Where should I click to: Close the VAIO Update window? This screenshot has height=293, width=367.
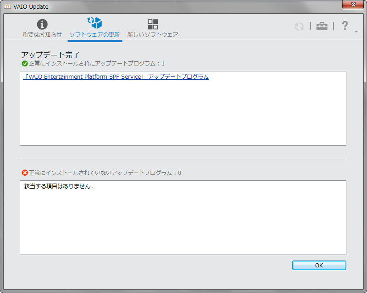(353, 5)
